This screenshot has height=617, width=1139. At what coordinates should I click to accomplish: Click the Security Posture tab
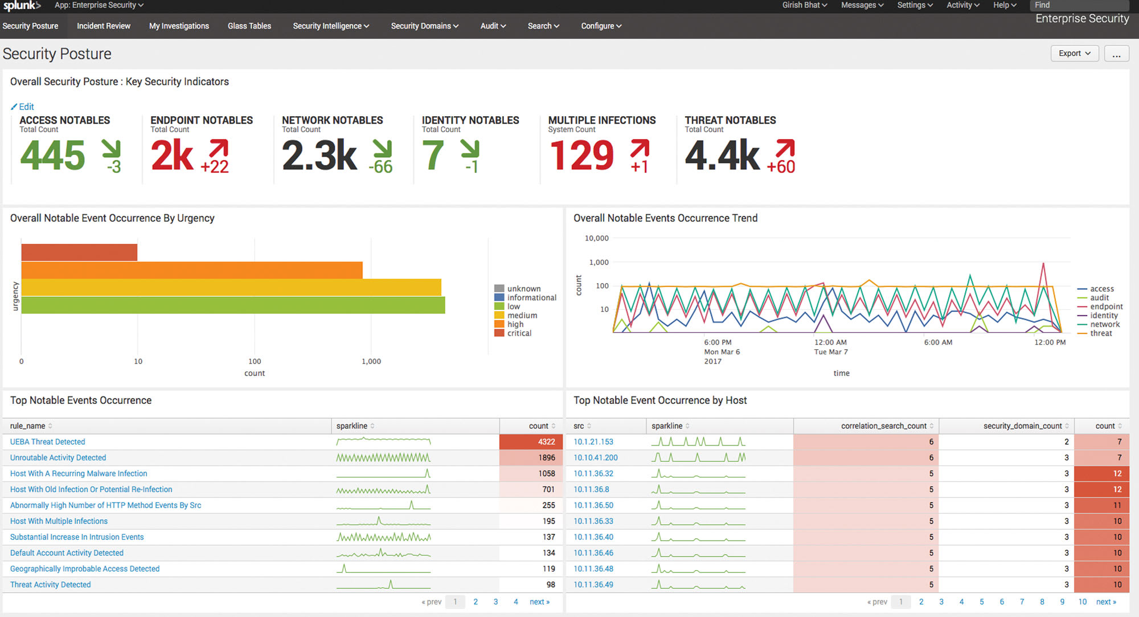[31, 26]
